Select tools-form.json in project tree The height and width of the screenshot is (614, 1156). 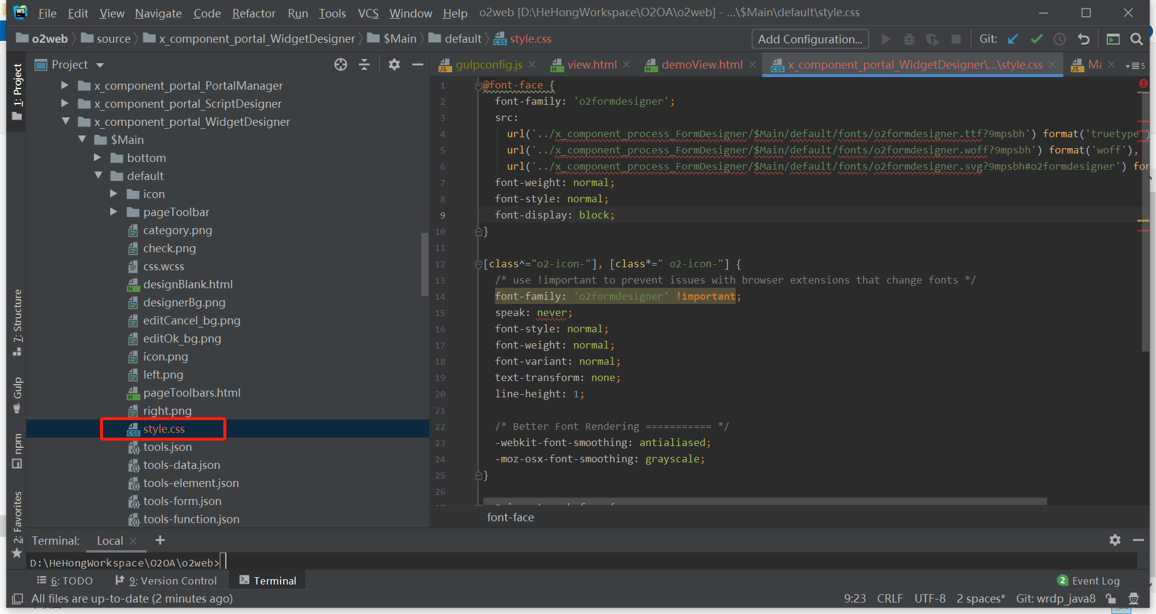point(182,501)
